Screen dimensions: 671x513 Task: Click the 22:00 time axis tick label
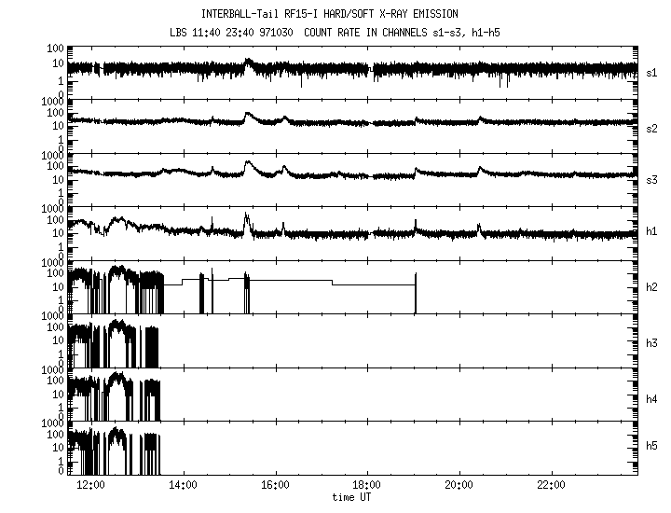[x=552, y=486]
